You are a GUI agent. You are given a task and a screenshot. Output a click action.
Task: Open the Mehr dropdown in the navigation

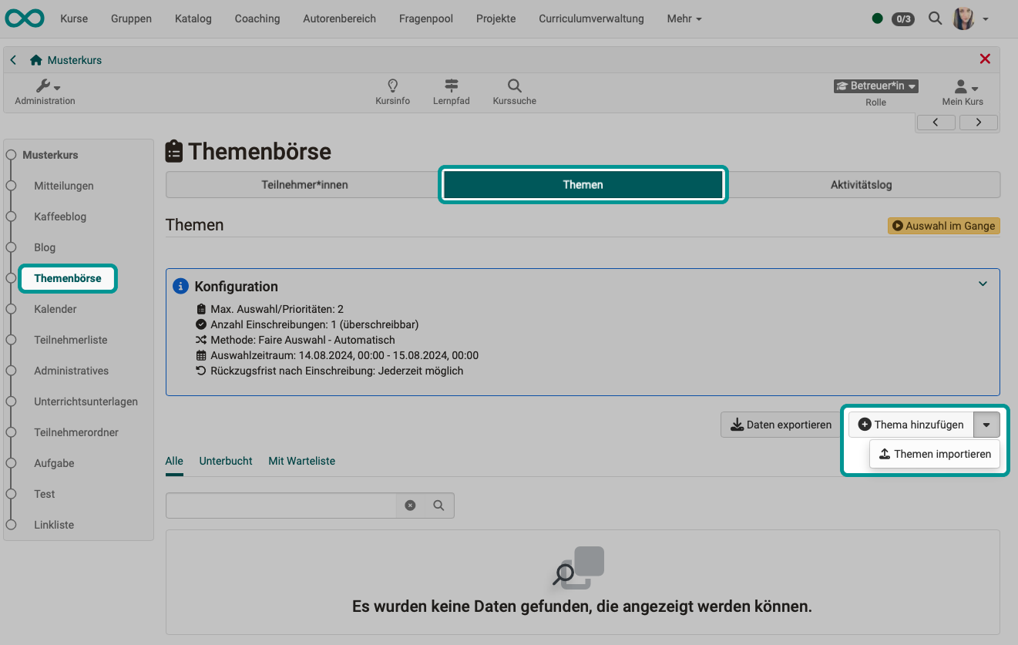[x=683, y=18]
